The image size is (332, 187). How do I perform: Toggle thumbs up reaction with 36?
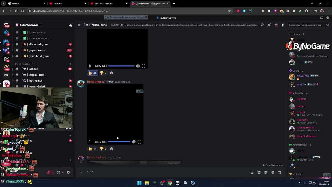(93, 73)
